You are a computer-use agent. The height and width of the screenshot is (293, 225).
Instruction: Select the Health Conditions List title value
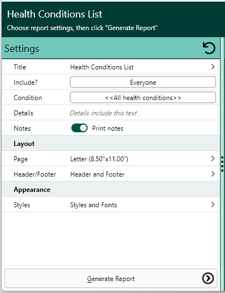(x=102, y=67)
